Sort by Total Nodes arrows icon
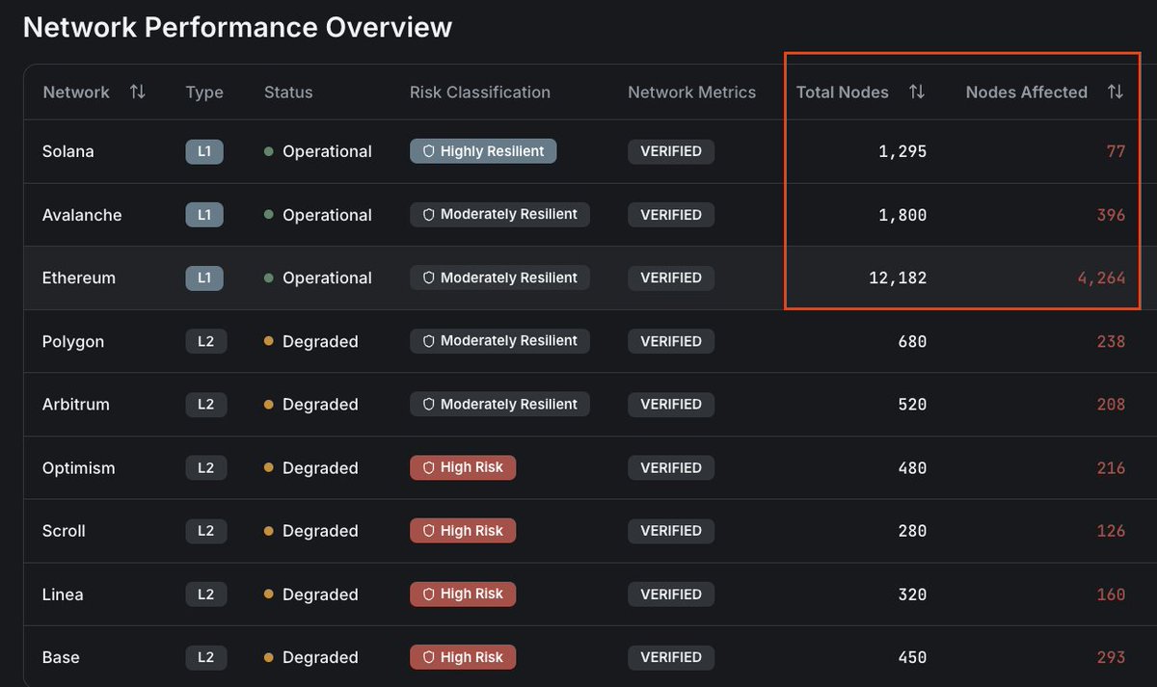1157x687 pixels. tap(917, 92)
